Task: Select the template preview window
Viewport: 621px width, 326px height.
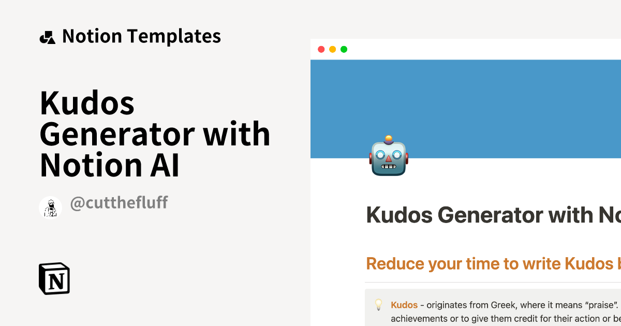Action: pyautogui.click(x=465, y=181)
